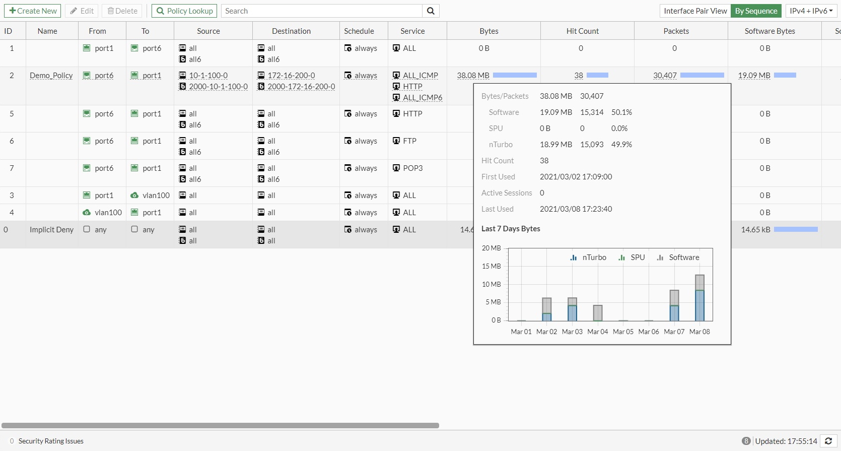The image size is (841, 451).
Task: Click the Create New button
Action: [33, 11]
